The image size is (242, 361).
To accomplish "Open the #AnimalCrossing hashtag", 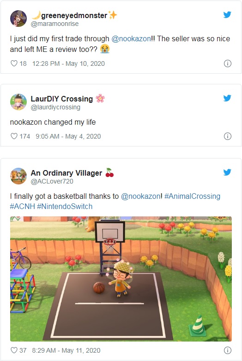I will coord(192,196).
